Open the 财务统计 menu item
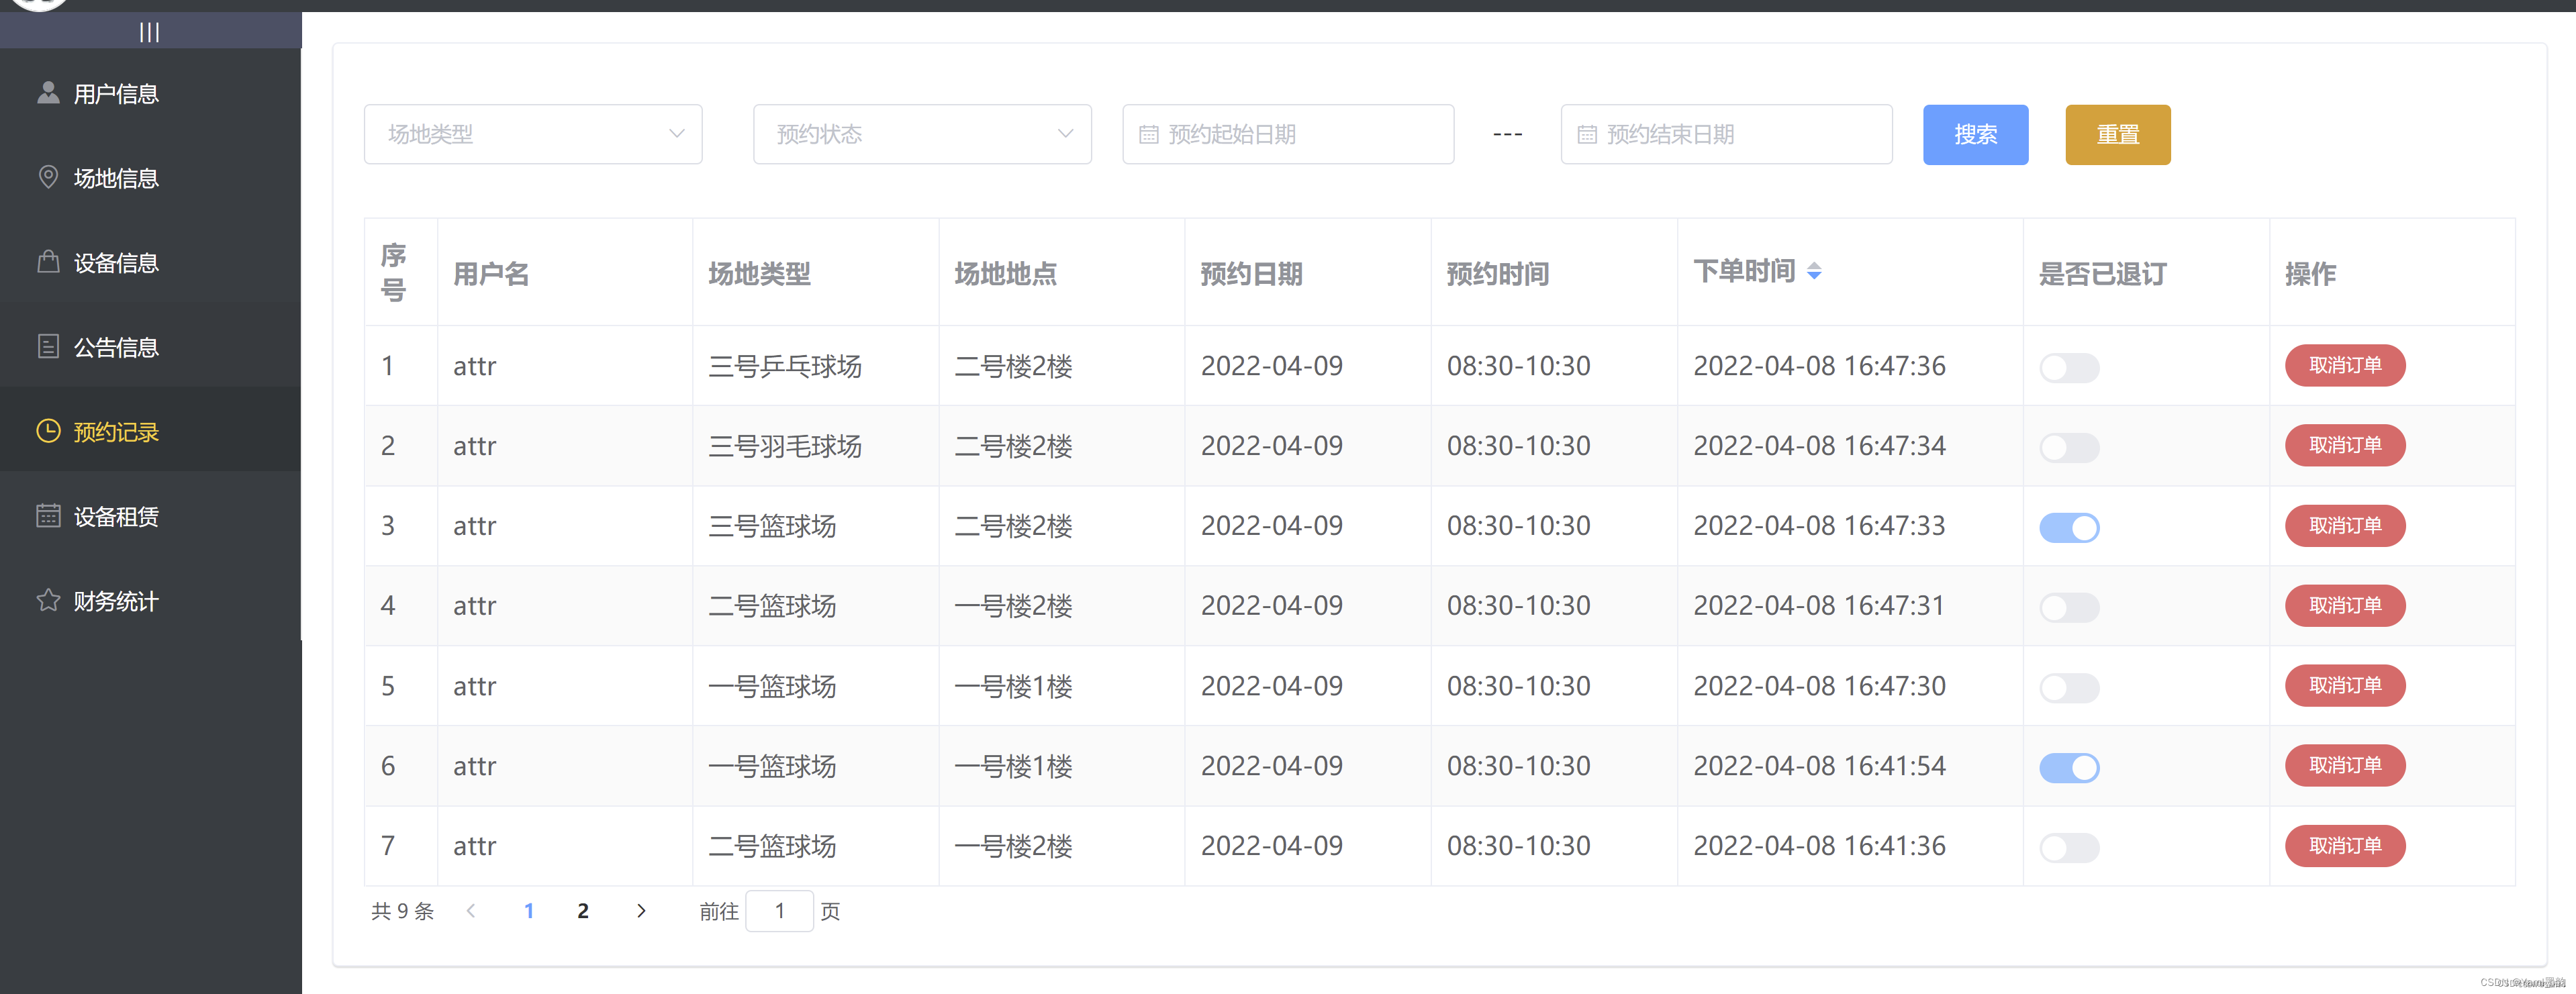2576x994 pixels. (x=116, y=601)
